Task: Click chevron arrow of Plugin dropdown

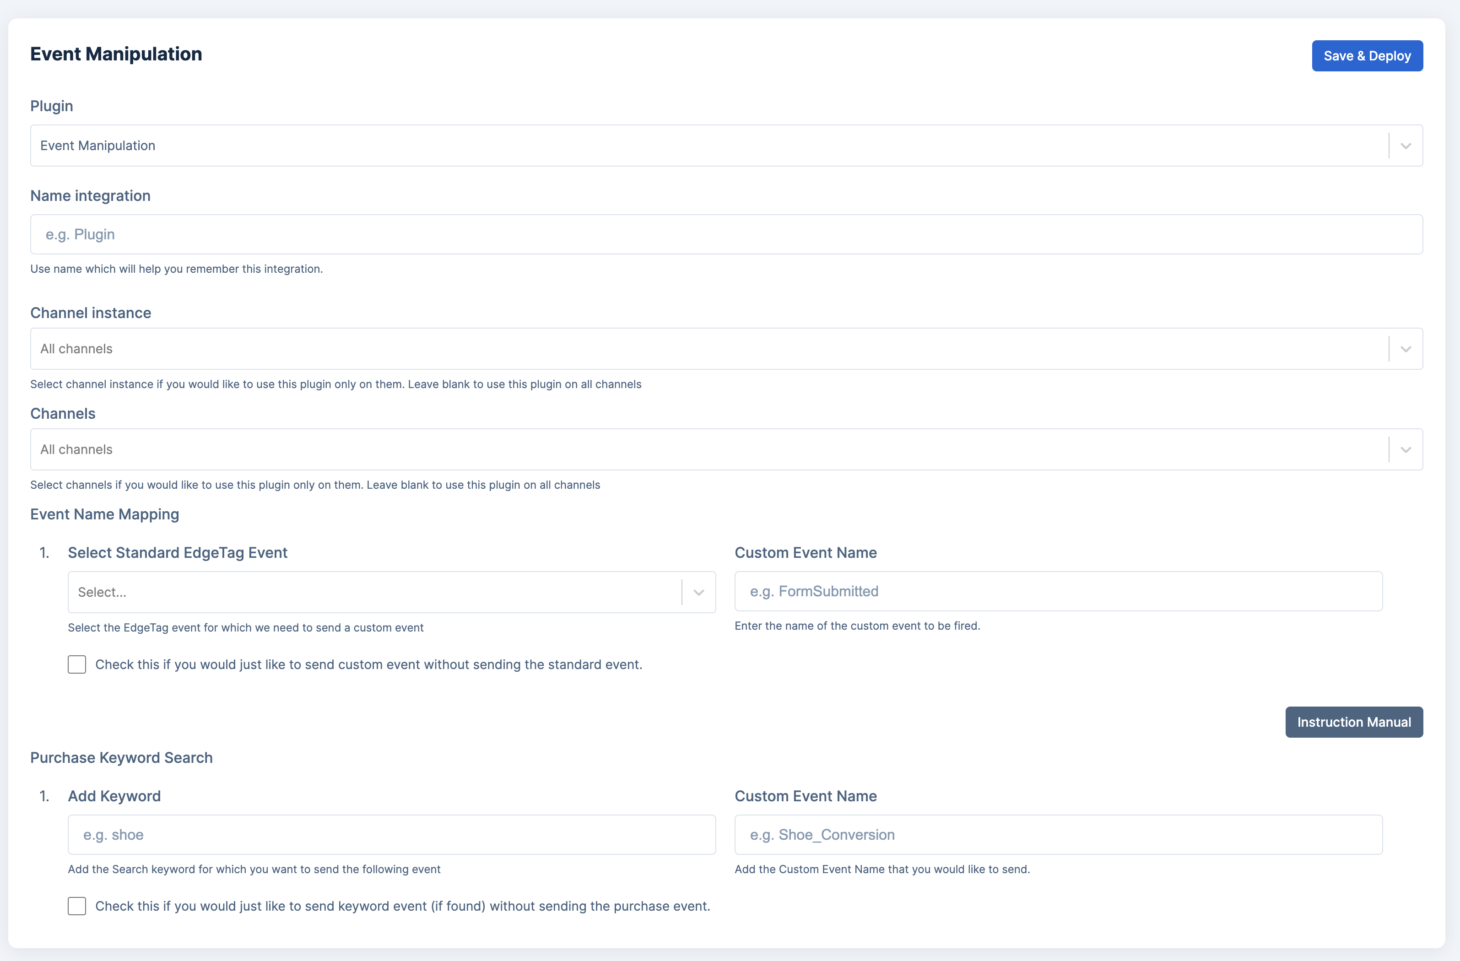Action: pos(1406,146)
